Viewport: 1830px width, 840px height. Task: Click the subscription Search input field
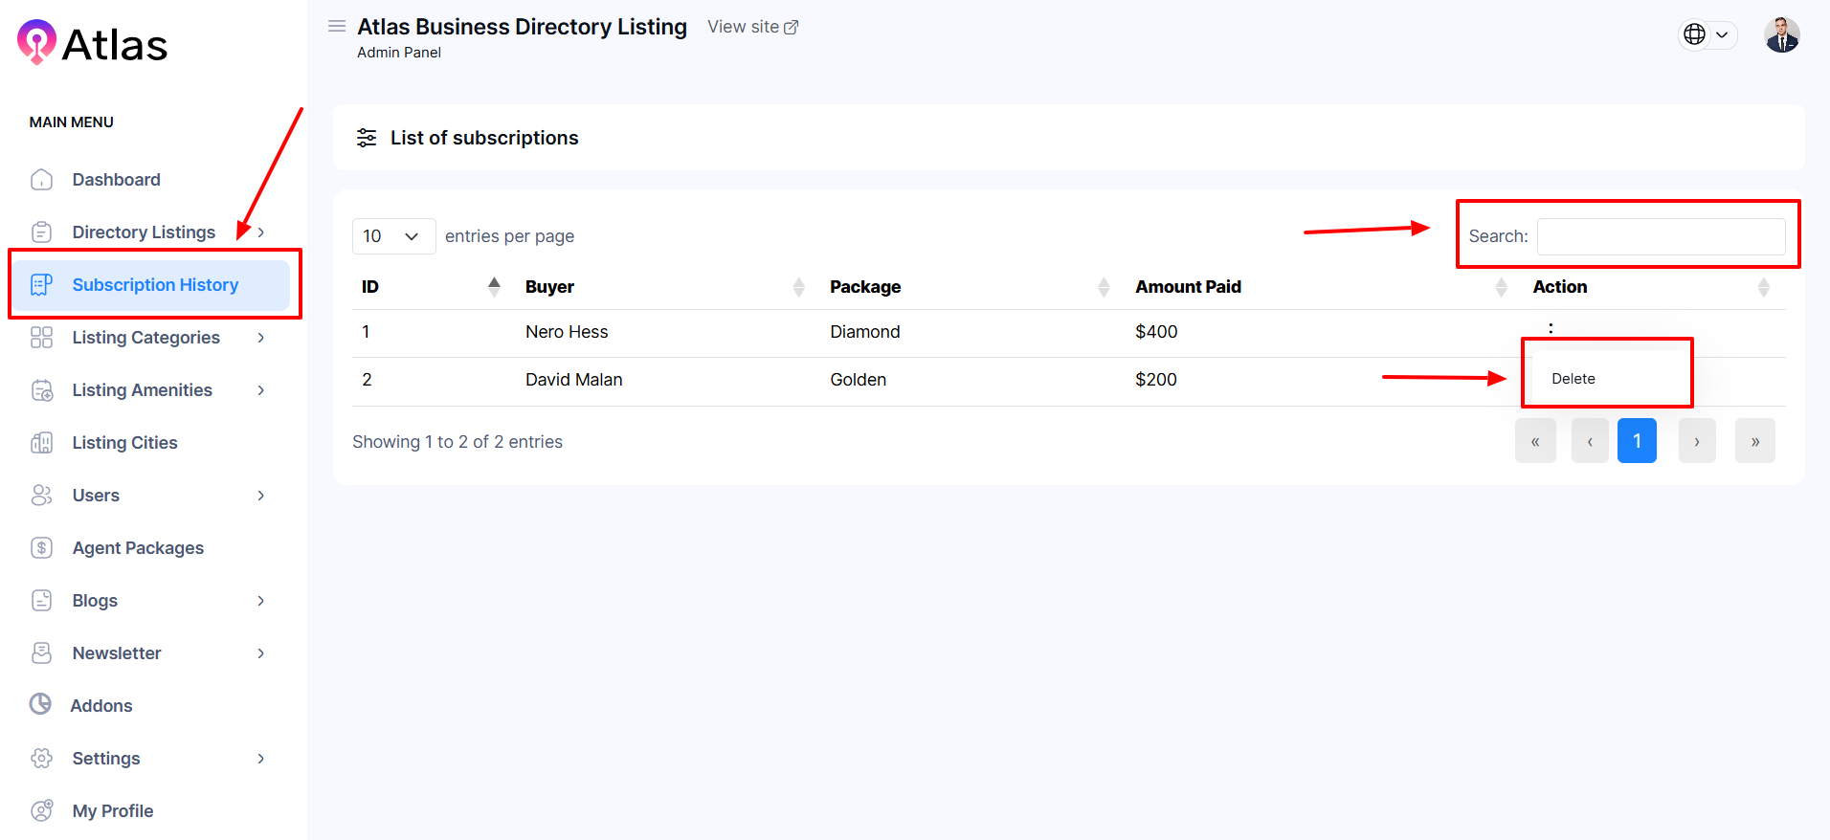pyautogui.click(x=1661, y=236)
